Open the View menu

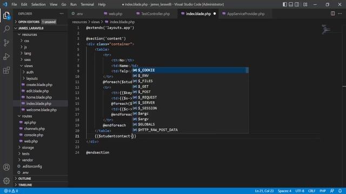coord(54,4)
